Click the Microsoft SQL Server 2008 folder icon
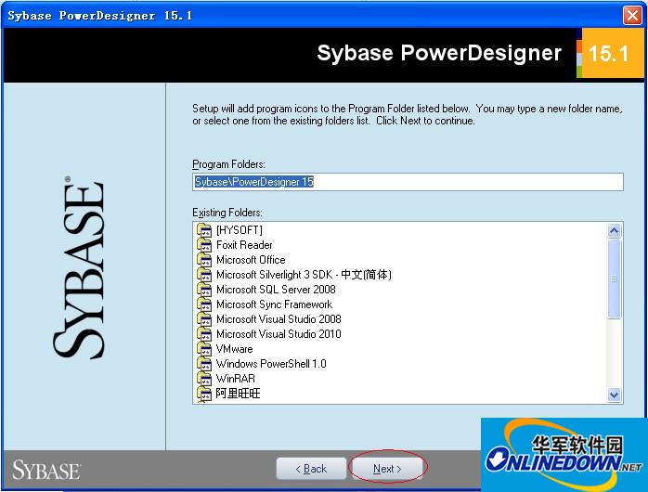This screenshot has height=492, width=648. click(204, 290)
